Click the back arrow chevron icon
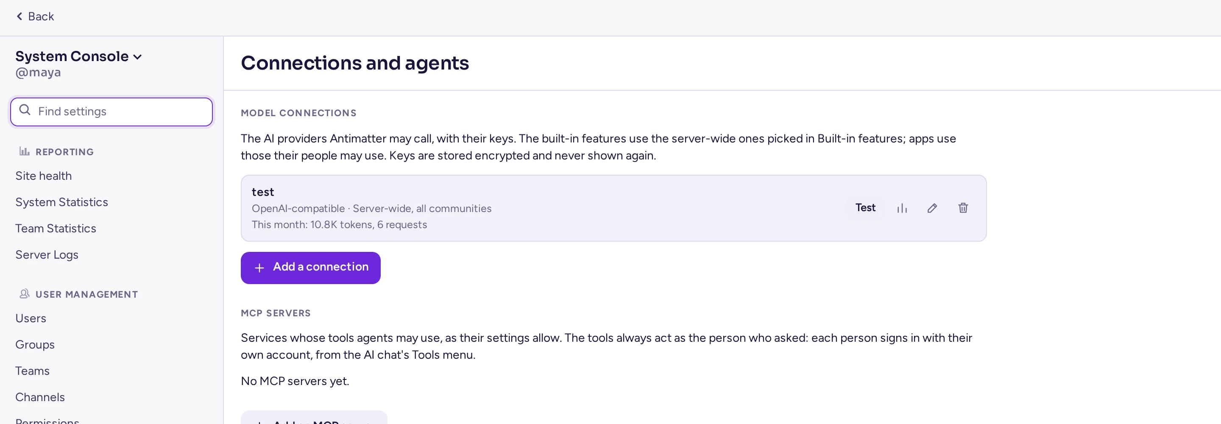 (x=20, y=17)
